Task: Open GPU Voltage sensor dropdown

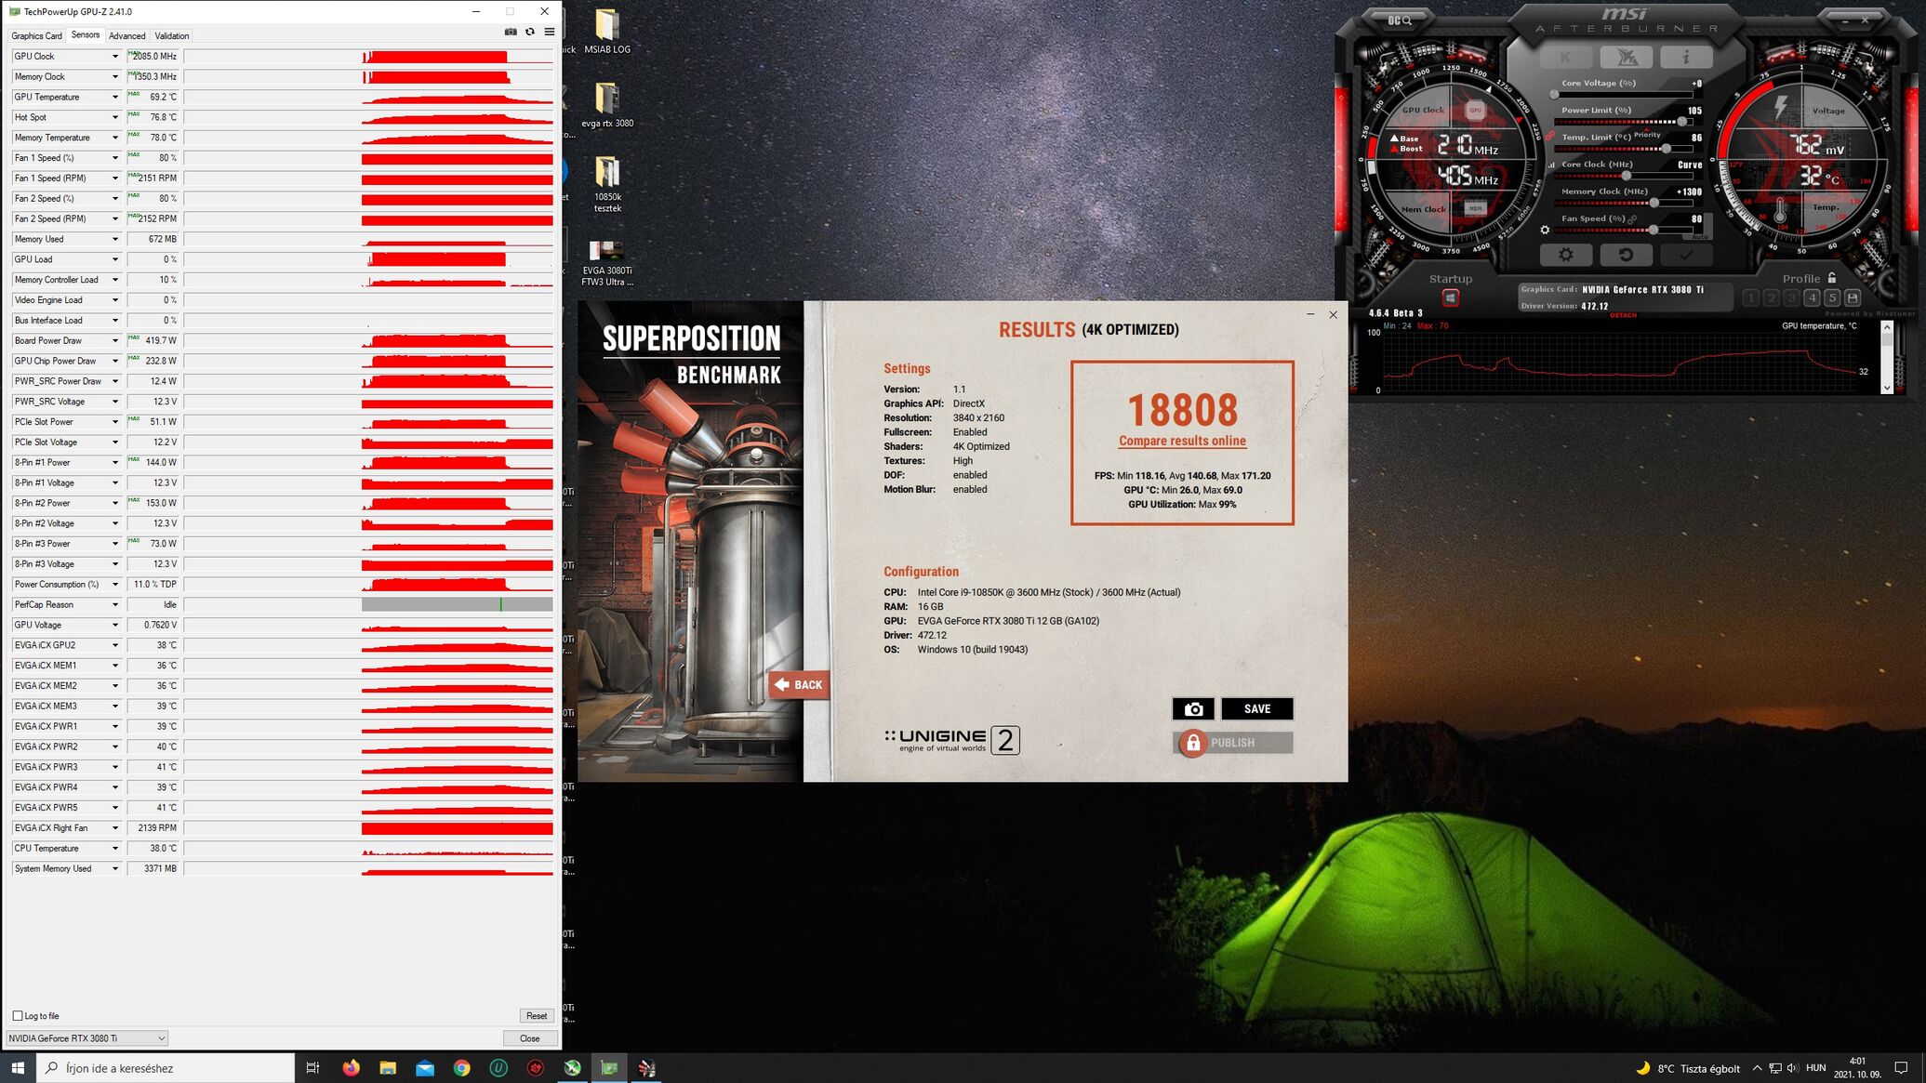Action: tap(115, 626)
